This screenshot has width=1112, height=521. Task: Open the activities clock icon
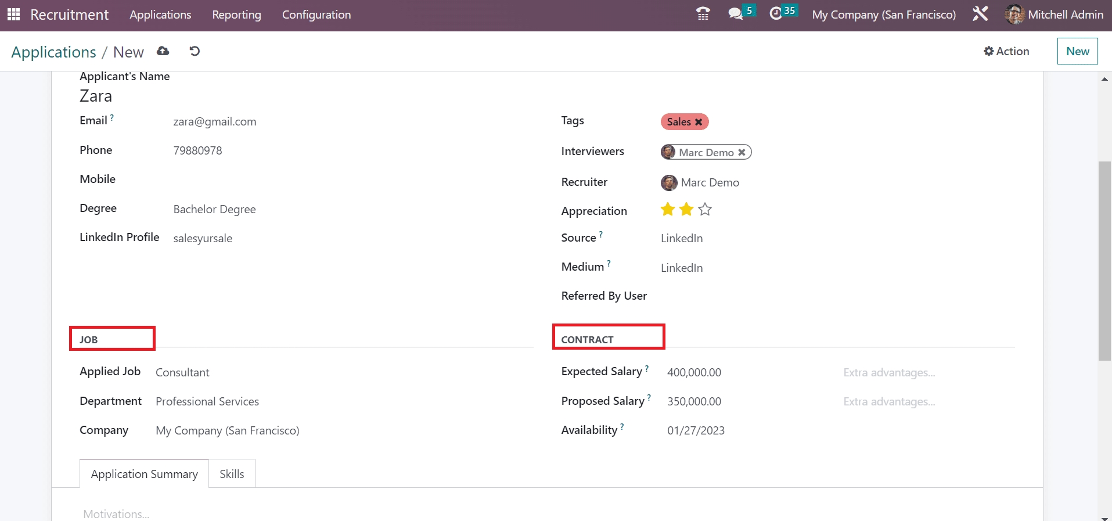[776, 14]
